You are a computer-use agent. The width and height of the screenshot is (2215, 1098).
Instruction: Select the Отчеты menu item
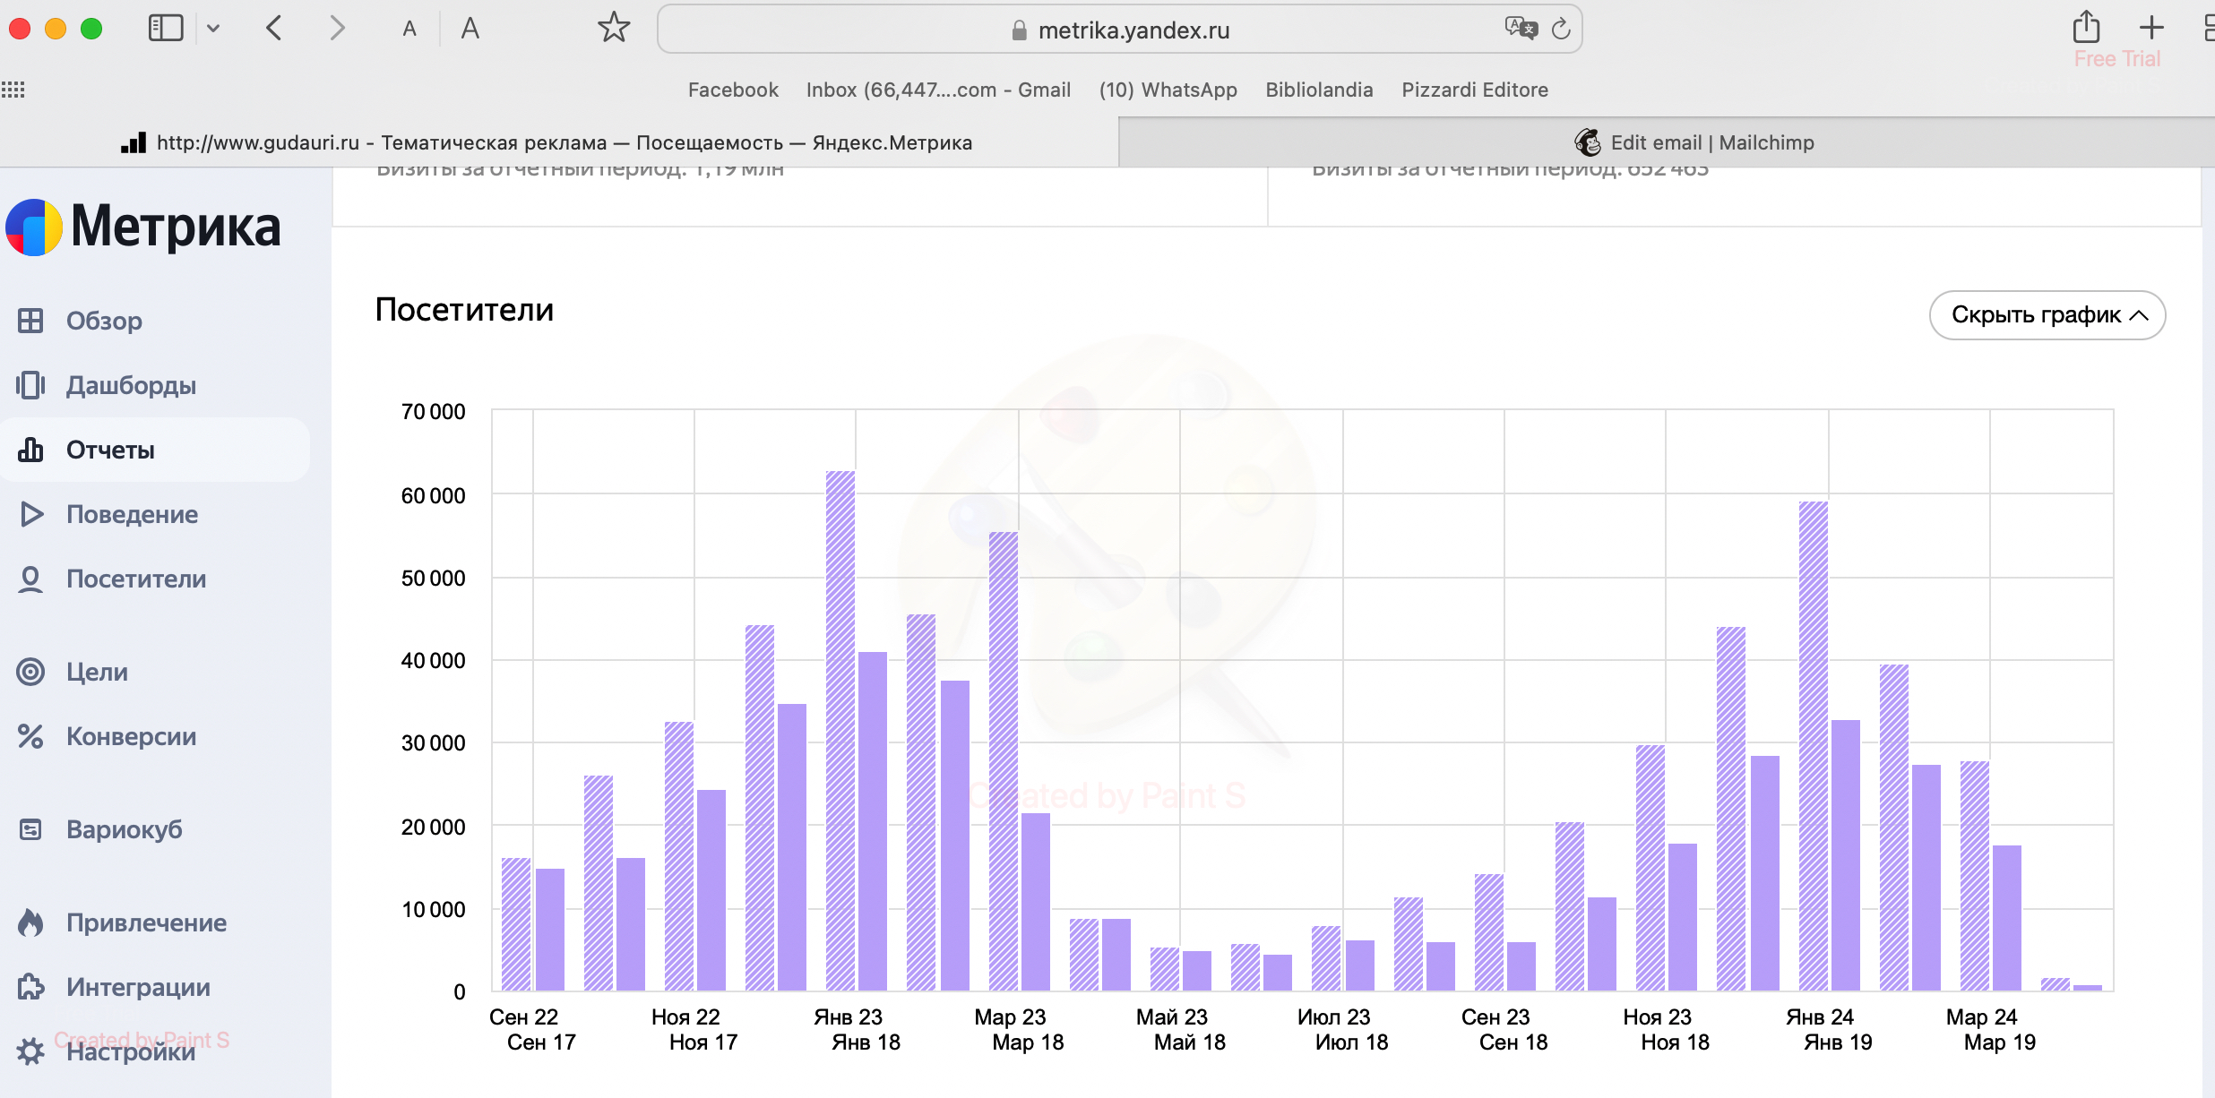click(x=110, y=450)
